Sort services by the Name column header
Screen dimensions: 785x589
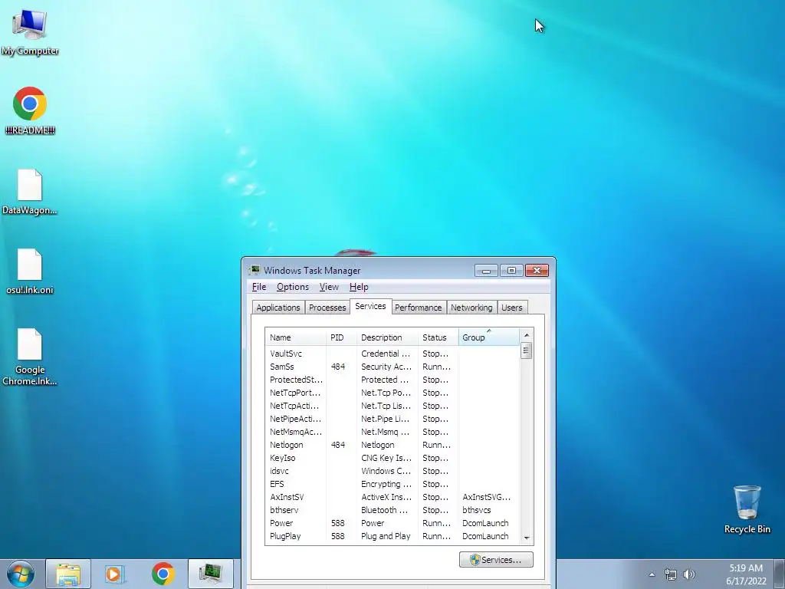tap(295, 337)
